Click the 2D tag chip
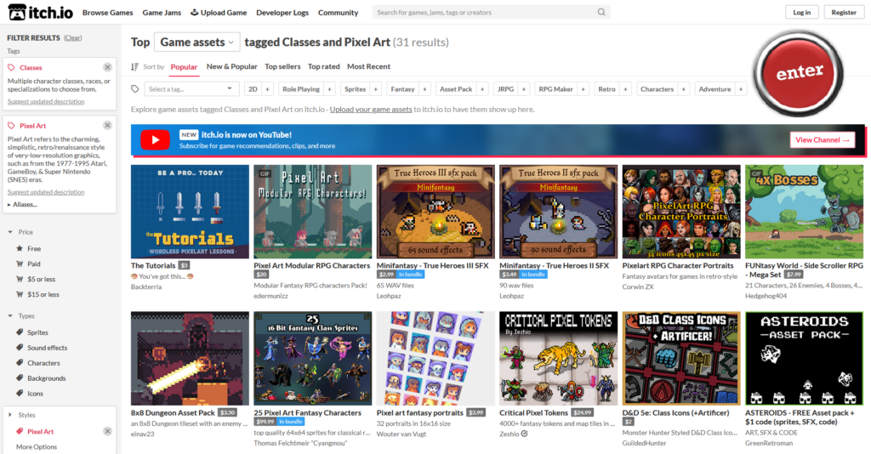This screenshot has height=454, width=871. tap(253, 88)
